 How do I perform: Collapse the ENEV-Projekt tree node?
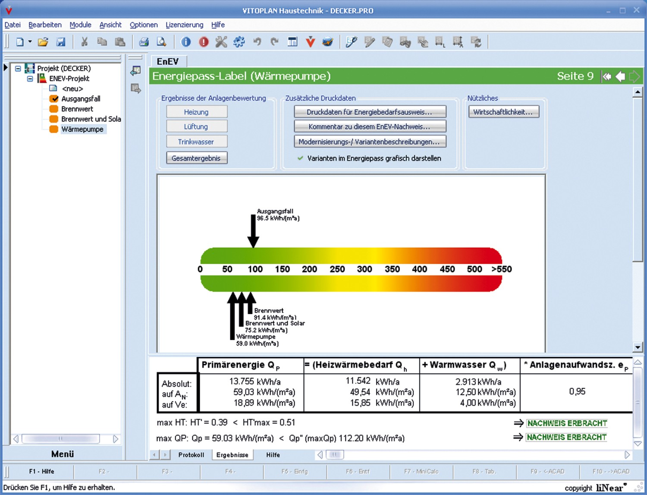30,79
